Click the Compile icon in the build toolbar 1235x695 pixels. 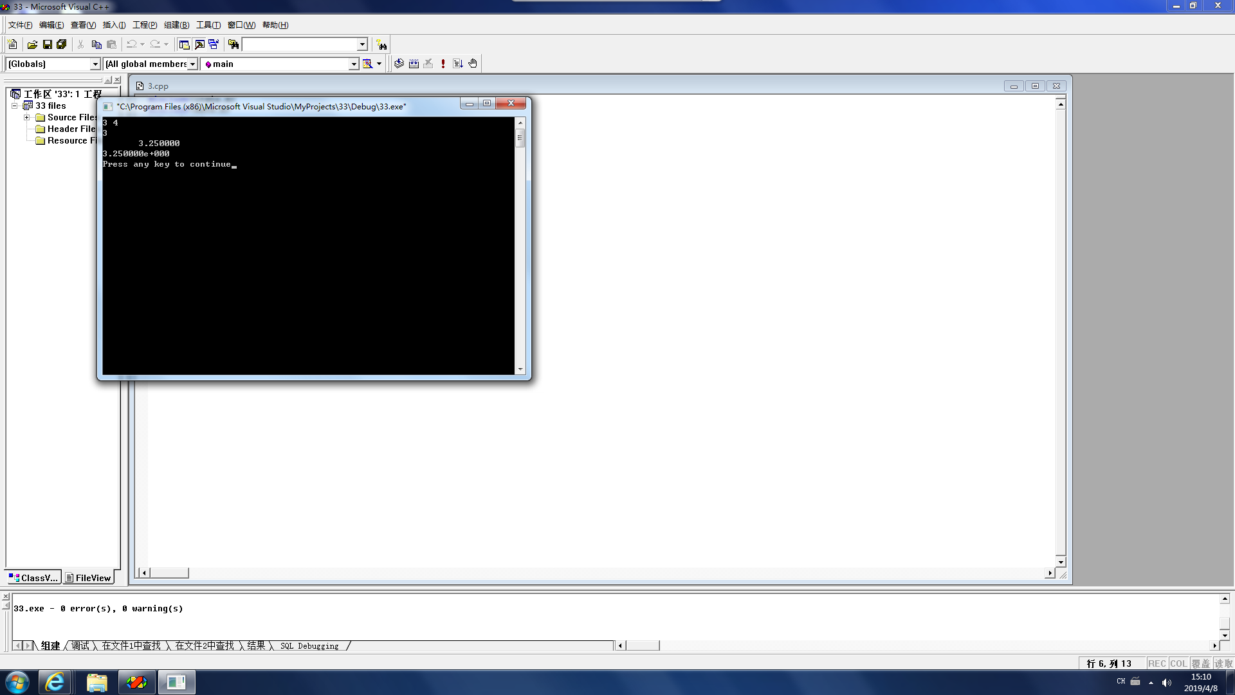click(x=399, y=64)
